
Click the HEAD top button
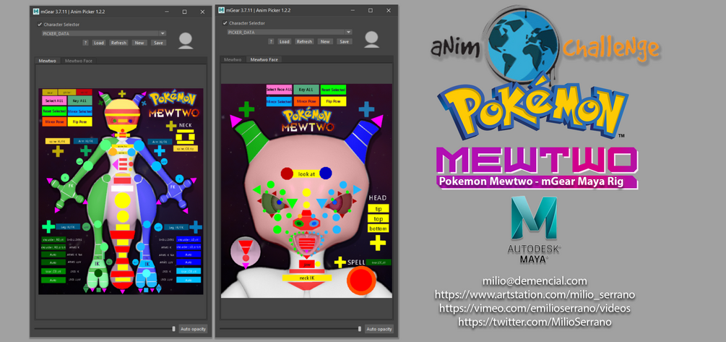pyautogui.click(x=379, y=219)
